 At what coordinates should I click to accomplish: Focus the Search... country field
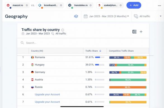(x=83, y=43)
